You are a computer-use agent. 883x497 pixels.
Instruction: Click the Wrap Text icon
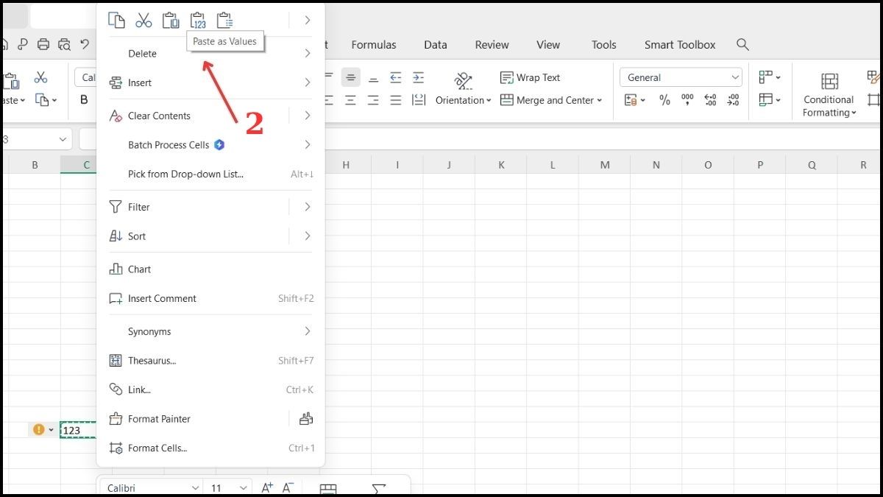click(531, 77)
